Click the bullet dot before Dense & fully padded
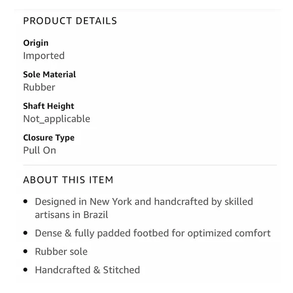This screenshot has width=293, height=293. coord(25,233)
